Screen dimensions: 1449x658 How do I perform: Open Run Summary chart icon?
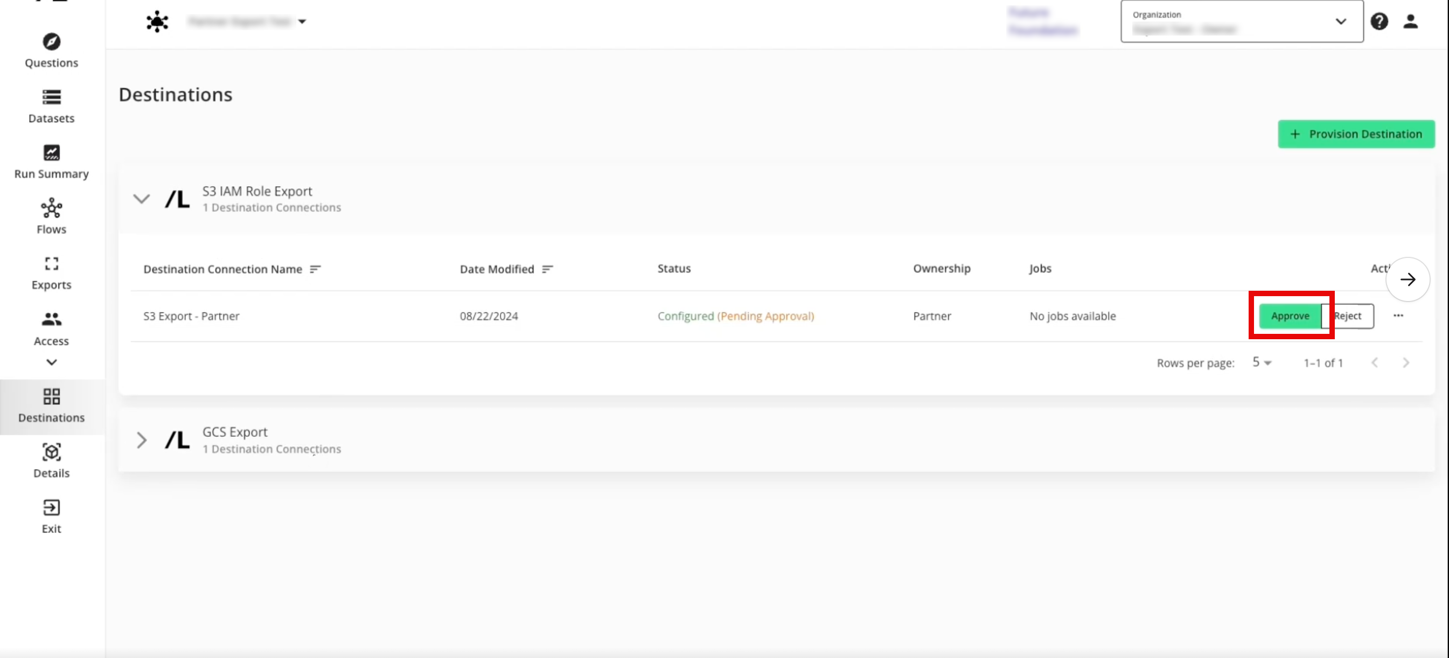point(51,153)
